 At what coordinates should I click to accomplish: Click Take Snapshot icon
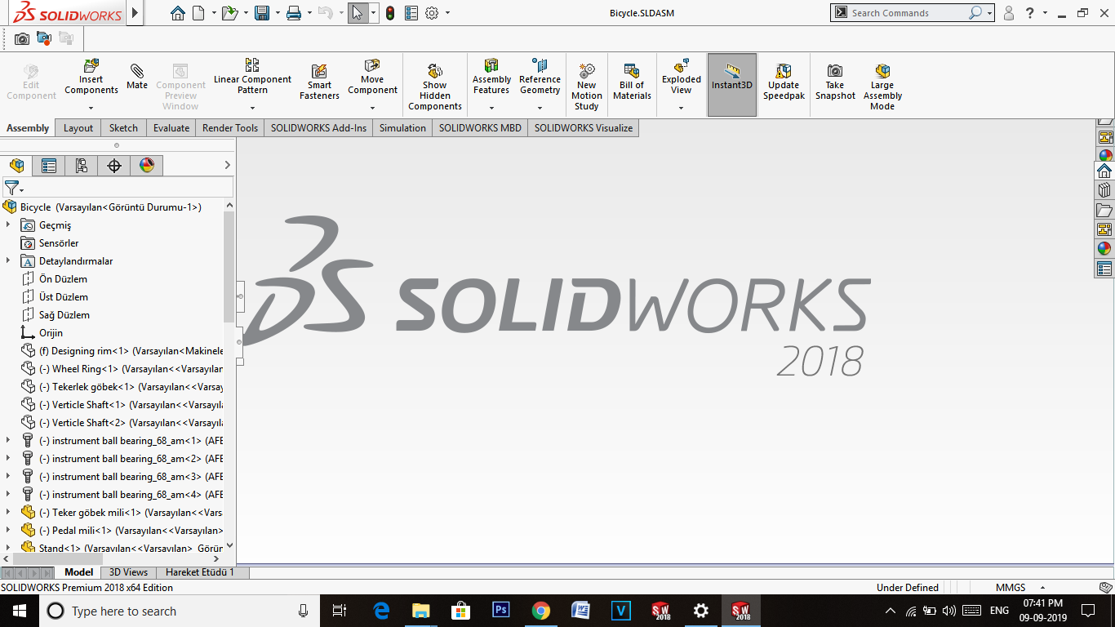tap(835, 83)
